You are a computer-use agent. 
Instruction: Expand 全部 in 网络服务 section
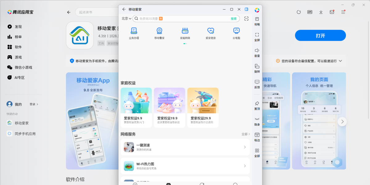(x=245, y=134)
